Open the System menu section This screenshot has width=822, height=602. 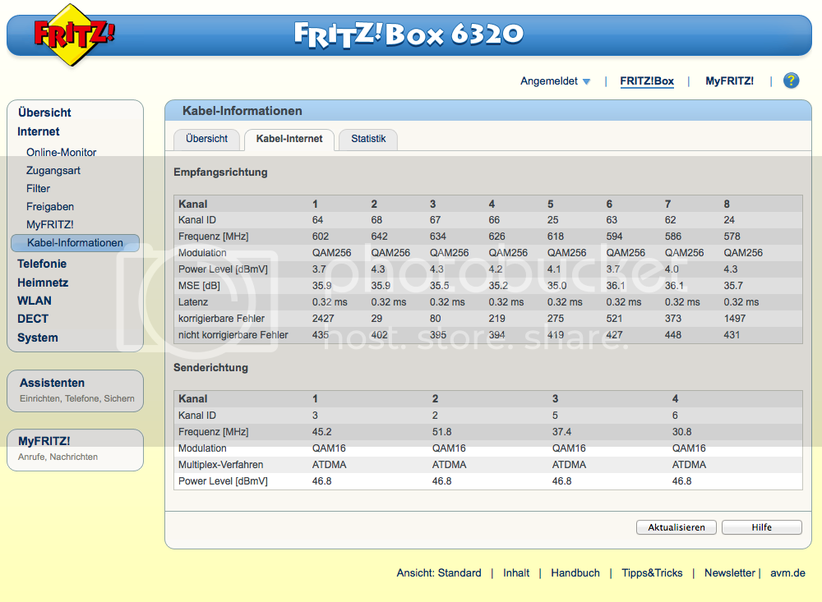point(38,338)
